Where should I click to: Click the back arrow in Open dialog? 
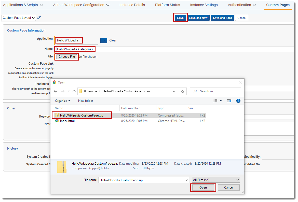pyautogui.click(x=55, y=91)
